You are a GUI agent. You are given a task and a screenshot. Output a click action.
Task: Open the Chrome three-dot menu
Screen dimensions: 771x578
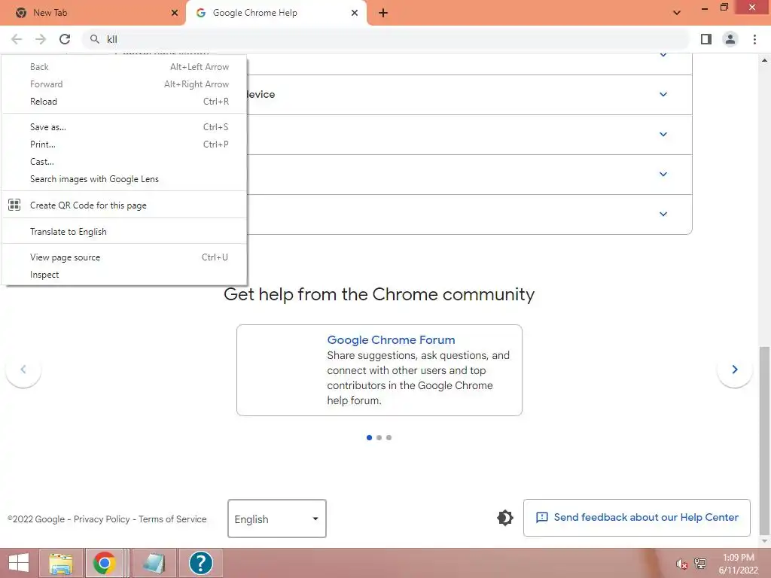[x=754, y=39]
